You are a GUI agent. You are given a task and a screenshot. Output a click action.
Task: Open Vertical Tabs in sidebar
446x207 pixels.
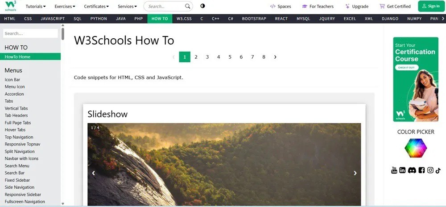coord(16,109)
